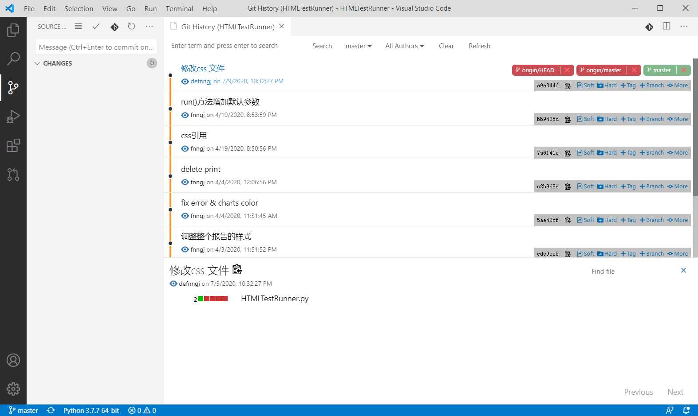The width and height of the screenshot is (698, 416).
Task: Open More options for commit 5ae42cf
Action: tap(678, 220)
